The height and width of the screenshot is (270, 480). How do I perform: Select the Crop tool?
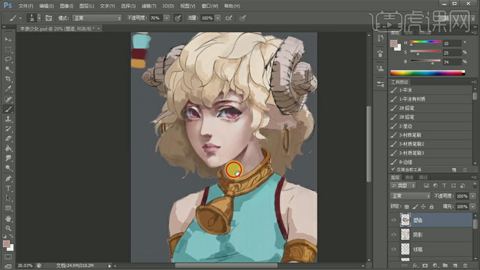click(8, 79)
